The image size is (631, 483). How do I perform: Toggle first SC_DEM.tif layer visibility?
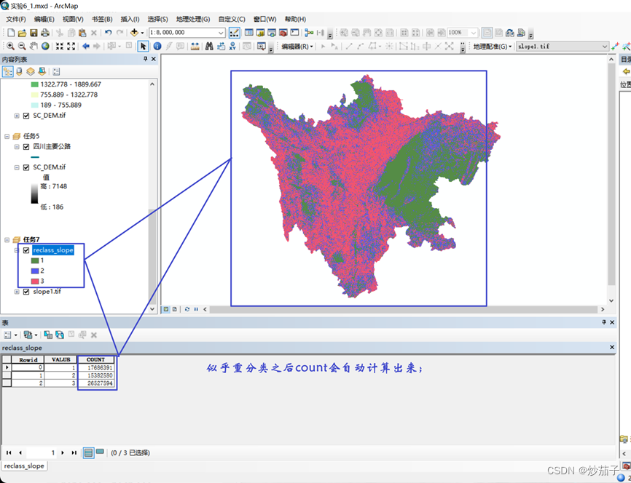click(x=26, y=116)
